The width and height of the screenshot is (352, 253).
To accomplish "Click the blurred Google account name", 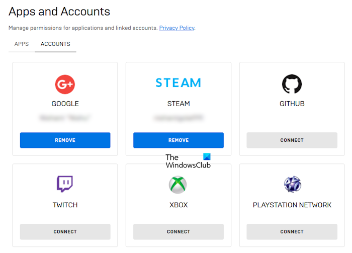I will click(x=65, y=118).
